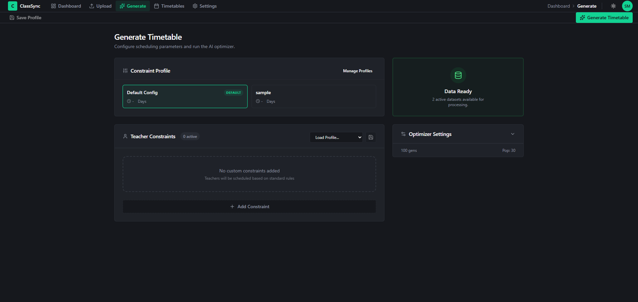Screen dimensions: 638x302
Task: Toggle the light/dark theme sun icon
Action: (x=613, y=6)
